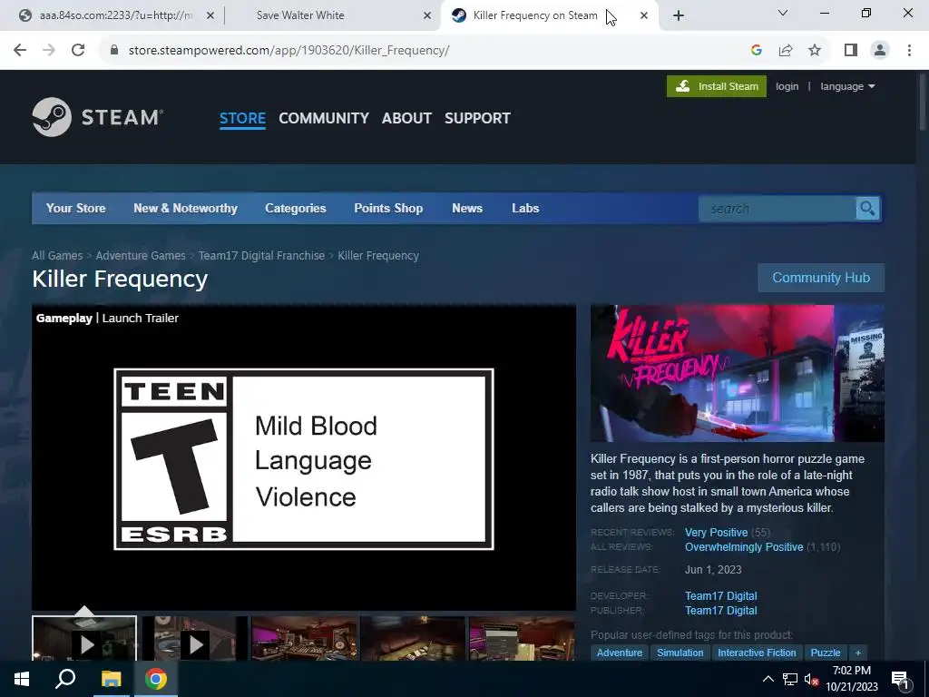Open the News section
The image size is (929, 697).
coord(467,208)
